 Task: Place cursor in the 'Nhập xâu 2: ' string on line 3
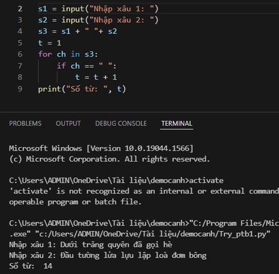(121, 20)
